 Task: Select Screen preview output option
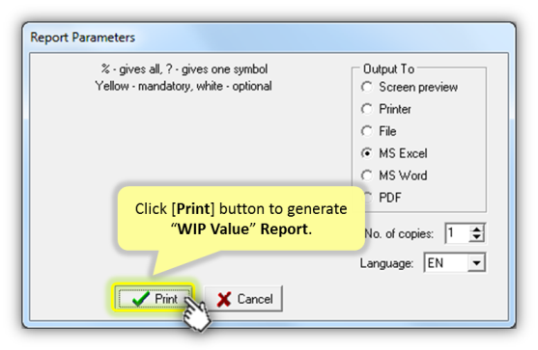coord(367,87)
